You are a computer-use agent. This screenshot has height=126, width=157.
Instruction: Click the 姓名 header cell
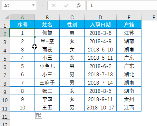tap(47, 25)
